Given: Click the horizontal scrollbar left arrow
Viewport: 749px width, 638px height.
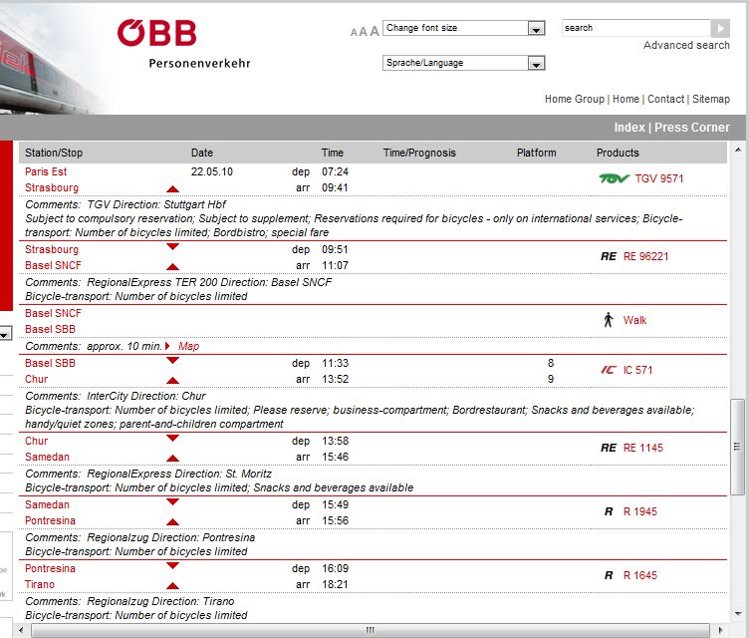Looking at the screenshot, I should pyautogui.click(x=21, y=630).
